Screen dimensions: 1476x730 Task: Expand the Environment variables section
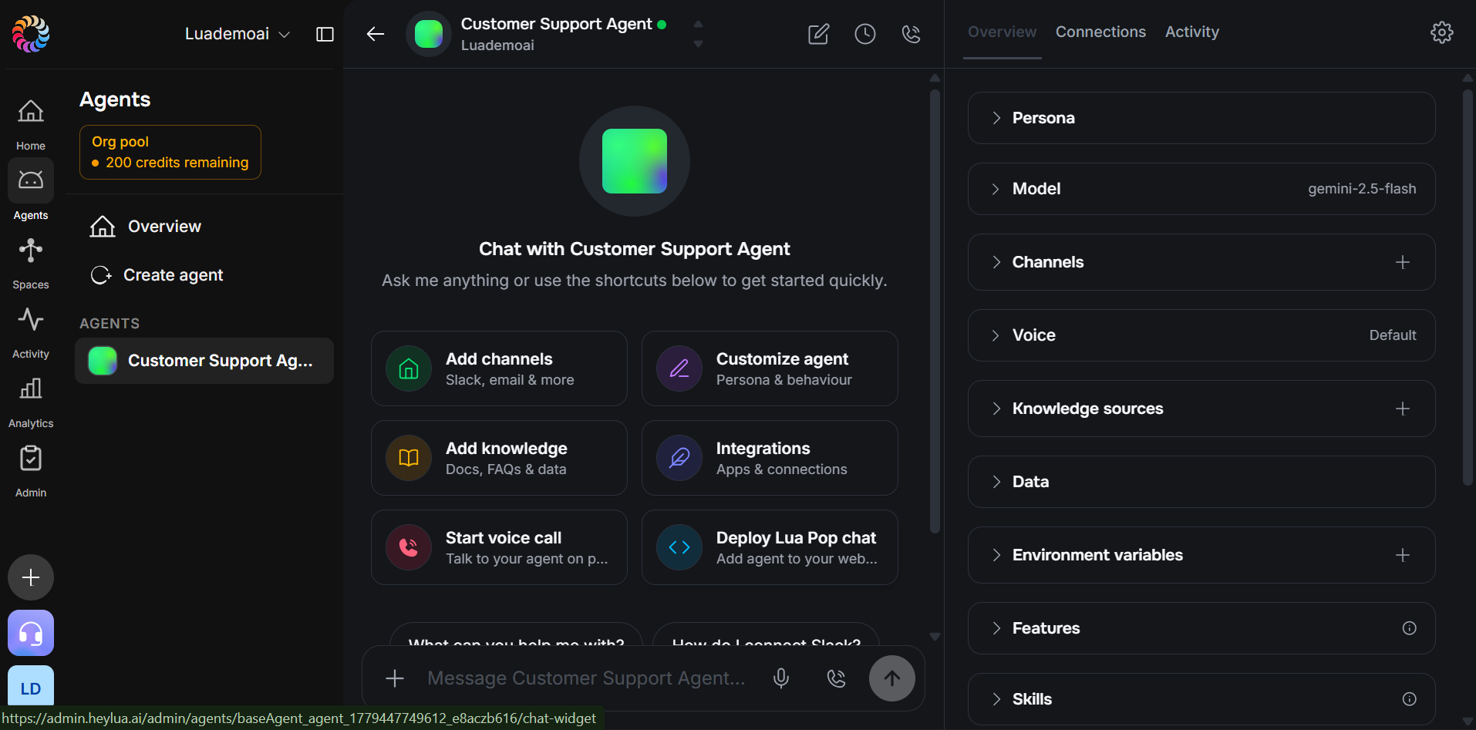pyautogui.click(x=1201, y=555)
